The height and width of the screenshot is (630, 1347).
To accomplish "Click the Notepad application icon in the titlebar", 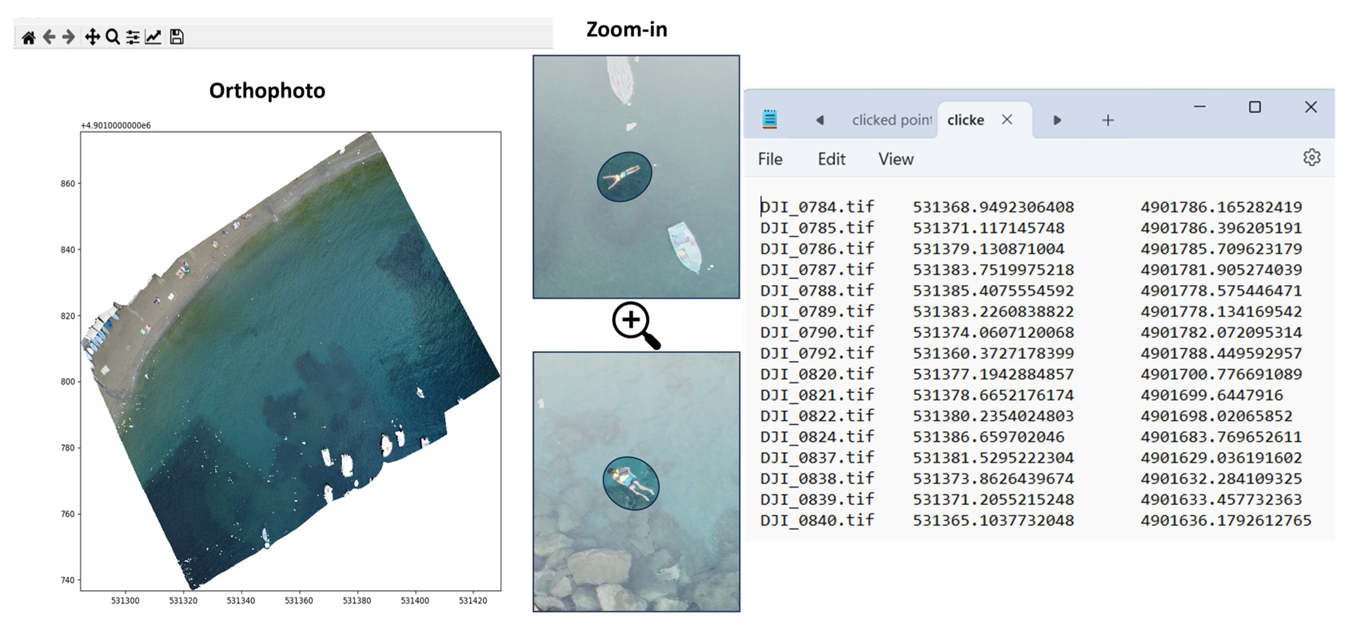I will (769, 119).
